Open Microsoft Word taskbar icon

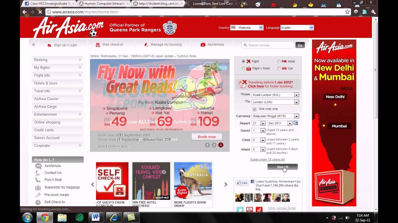click(x=96, y=217)
